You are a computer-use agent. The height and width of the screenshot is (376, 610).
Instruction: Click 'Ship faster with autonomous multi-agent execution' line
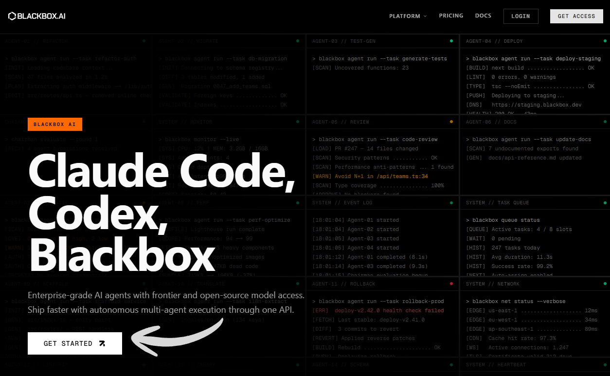point(161,310)
